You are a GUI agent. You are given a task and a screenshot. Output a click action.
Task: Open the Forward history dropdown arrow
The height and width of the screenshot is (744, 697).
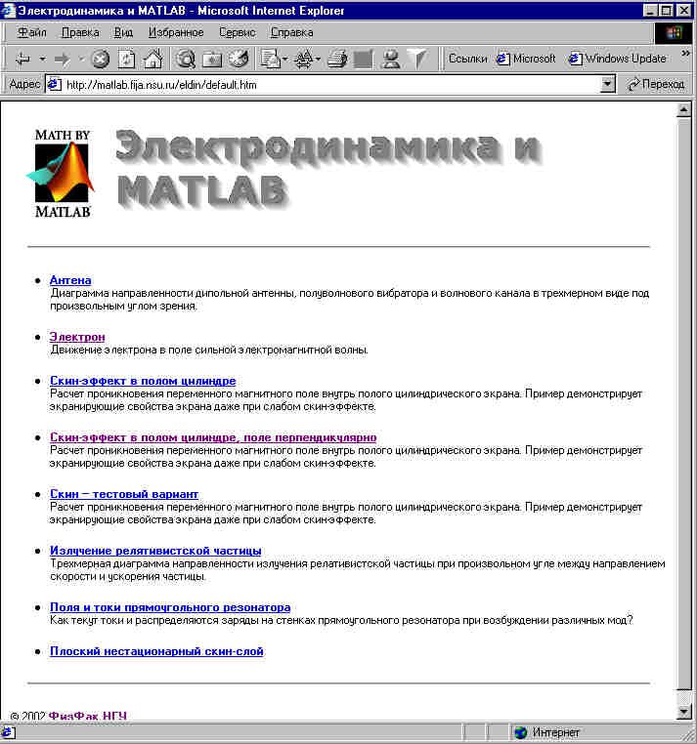click(x=81, y=60)
